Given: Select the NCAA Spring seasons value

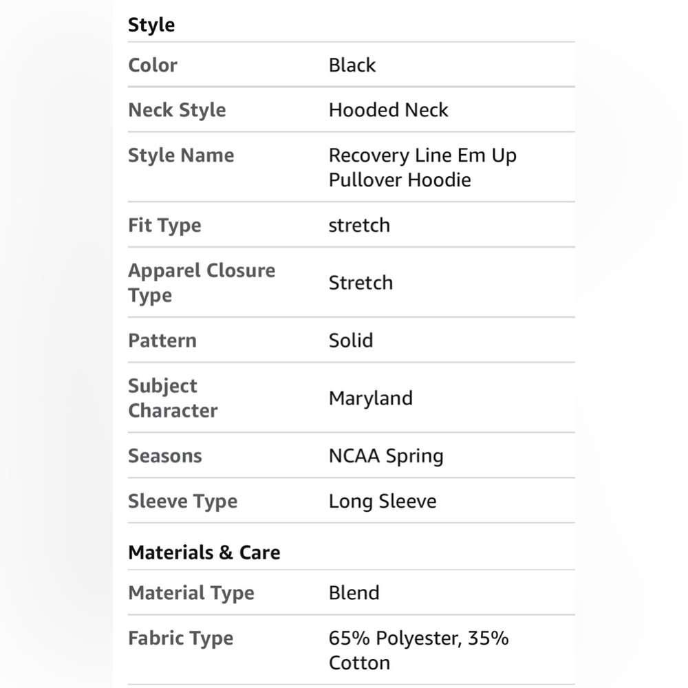Looking at the screenshot, I should tap(386, 456).
